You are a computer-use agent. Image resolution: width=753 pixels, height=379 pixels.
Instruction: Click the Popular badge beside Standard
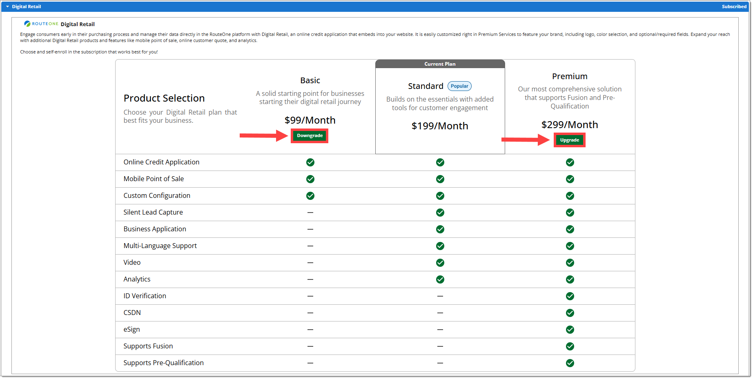point(459,86)
